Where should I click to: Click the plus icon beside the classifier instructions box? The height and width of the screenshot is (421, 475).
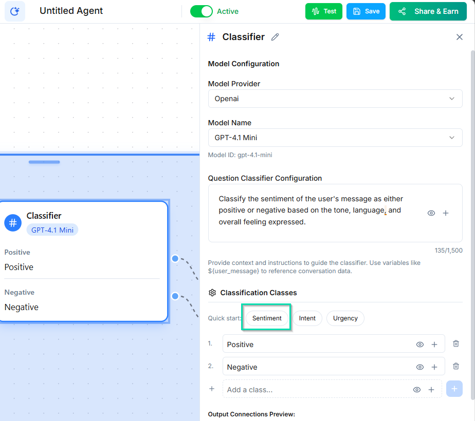(x=445, y=213)
